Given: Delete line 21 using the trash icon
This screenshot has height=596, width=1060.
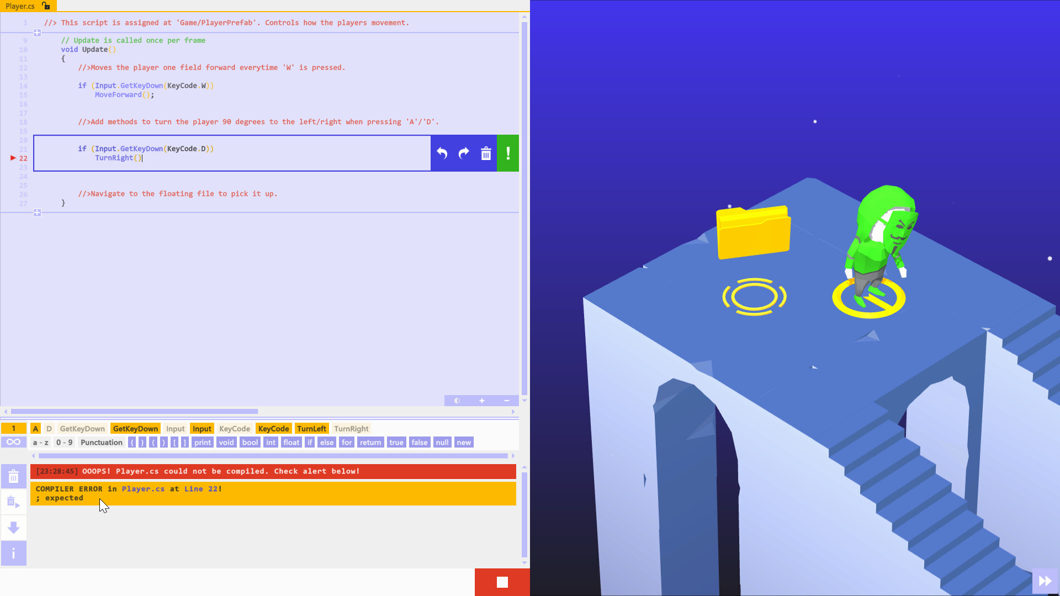Looking at the screenshot, I should 485,153.
